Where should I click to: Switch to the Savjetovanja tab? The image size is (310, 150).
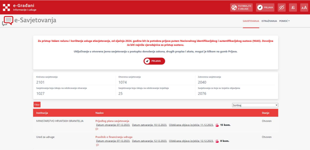point(251,21)
